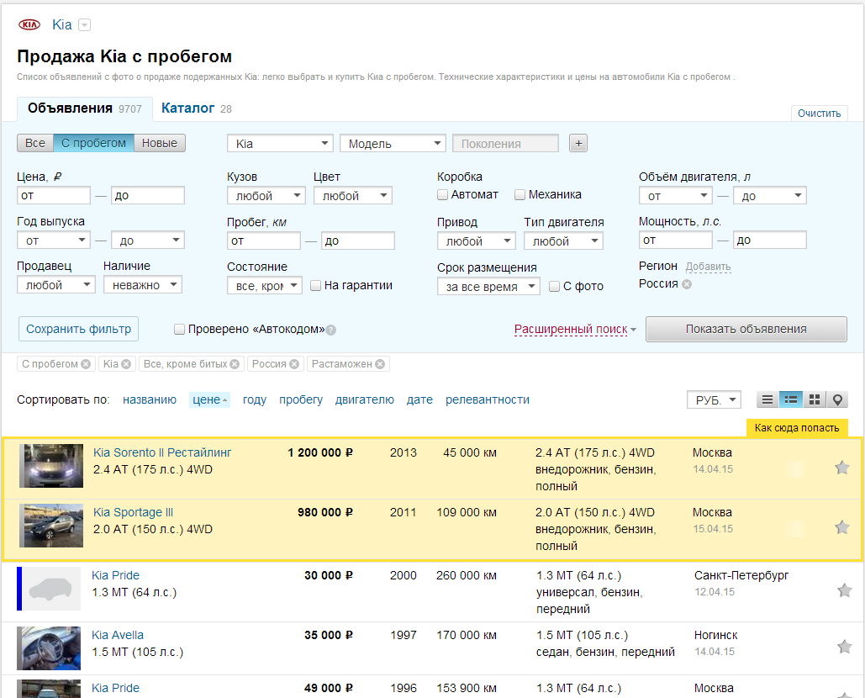Open the Тип двигателя dropdown
Screen dimensions: 865x698
(x=563, y=241)
